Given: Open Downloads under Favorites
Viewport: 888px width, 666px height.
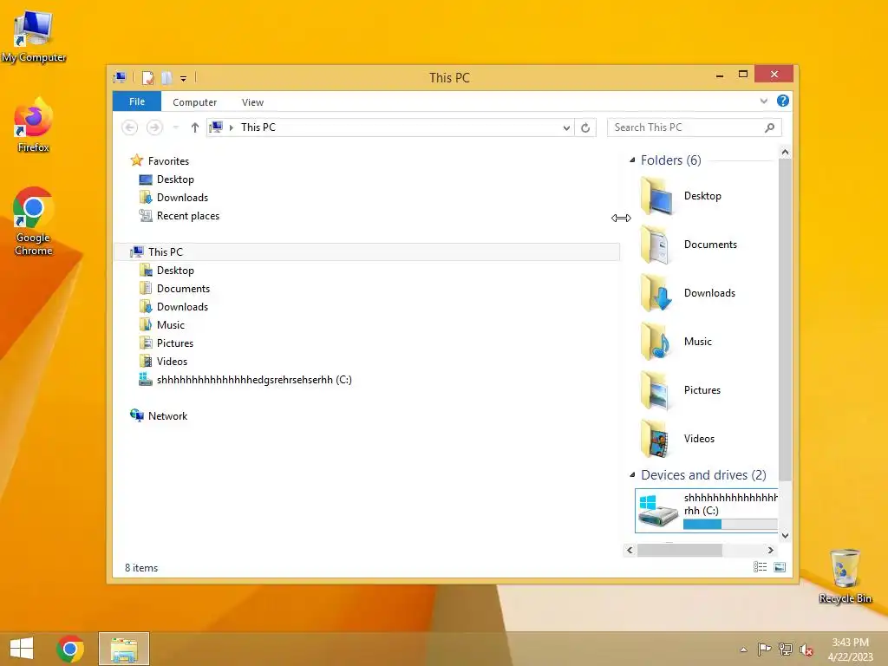Looking at the screenshot, I should [x=182, y=198].
